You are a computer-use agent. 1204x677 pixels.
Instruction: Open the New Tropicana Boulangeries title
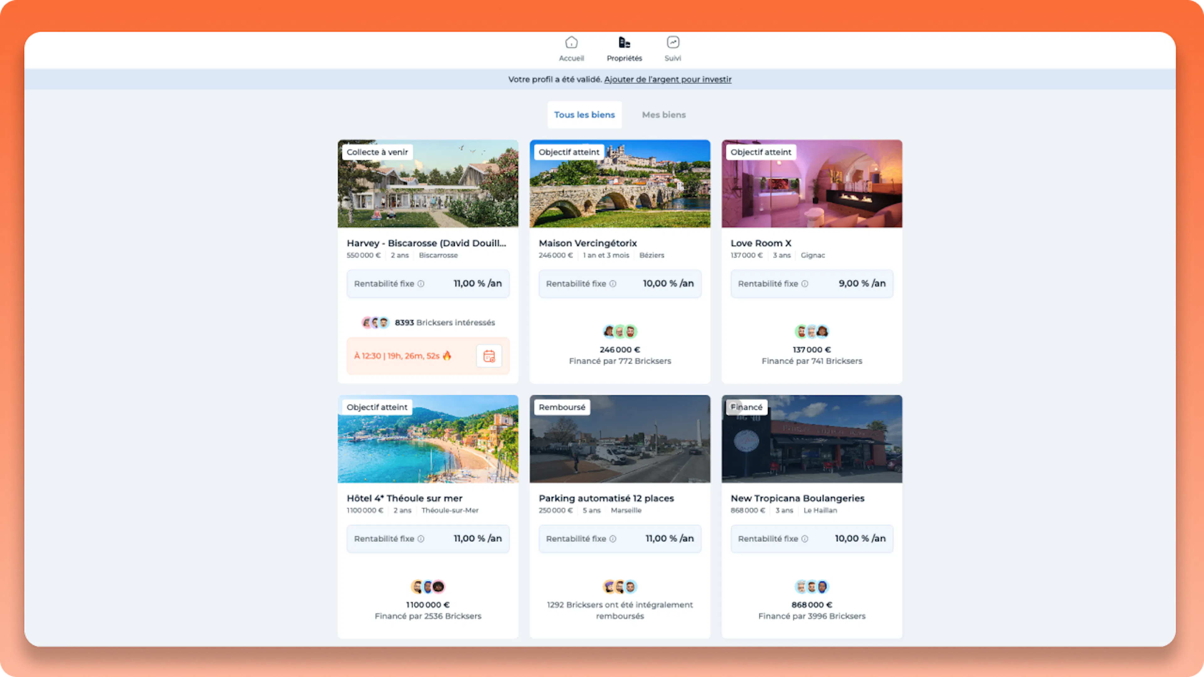coord(797,499)
